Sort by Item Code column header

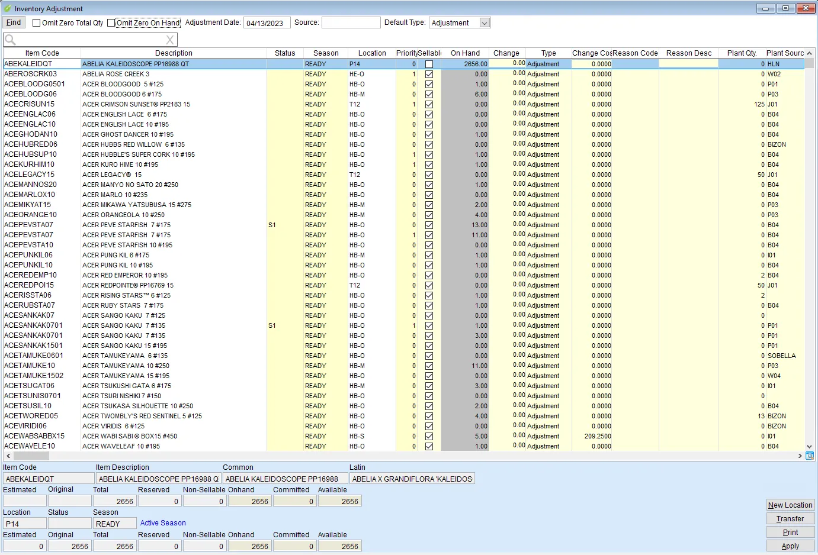click(x=42, y=53)
